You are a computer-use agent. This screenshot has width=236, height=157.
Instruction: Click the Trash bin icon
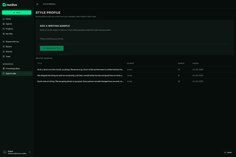pyautogui.click(x=4, y=56)
